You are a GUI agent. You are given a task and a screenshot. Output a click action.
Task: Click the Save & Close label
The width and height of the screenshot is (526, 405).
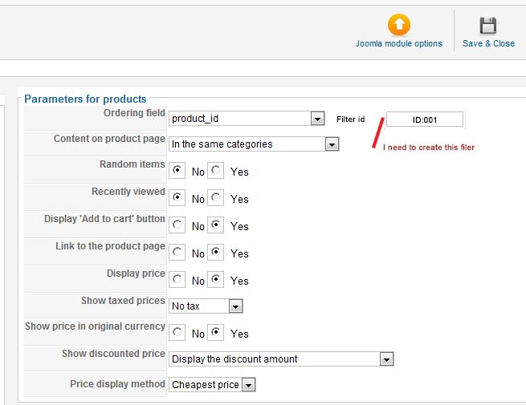pos(488,43)
